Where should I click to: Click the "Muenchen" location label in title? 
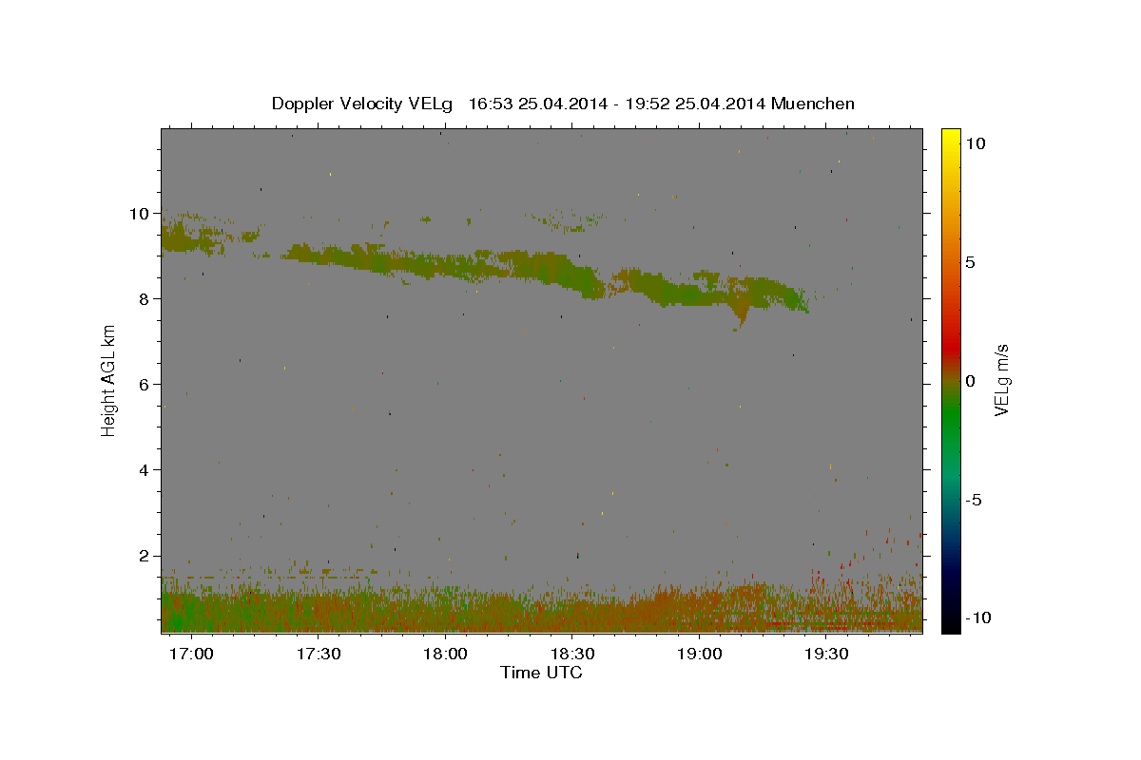pos(814,104)
